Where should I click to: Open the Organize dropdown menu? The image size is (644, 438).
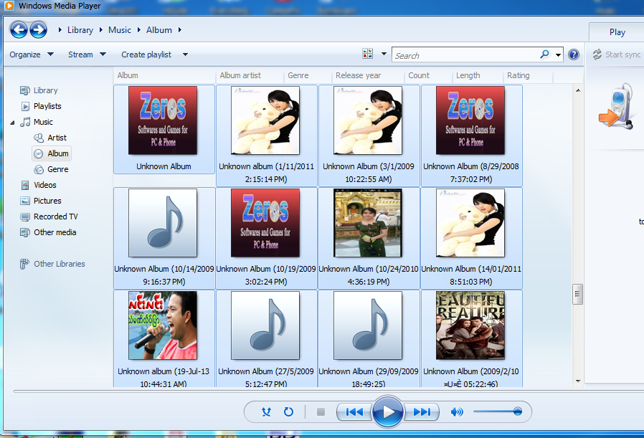(x=32, y=54)
